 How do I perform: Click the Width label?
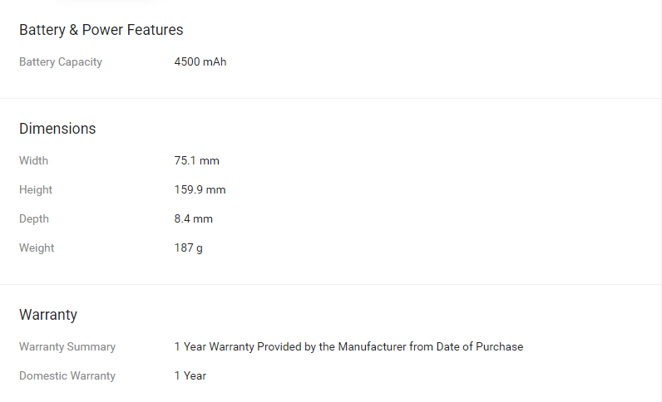pos(34,160)
